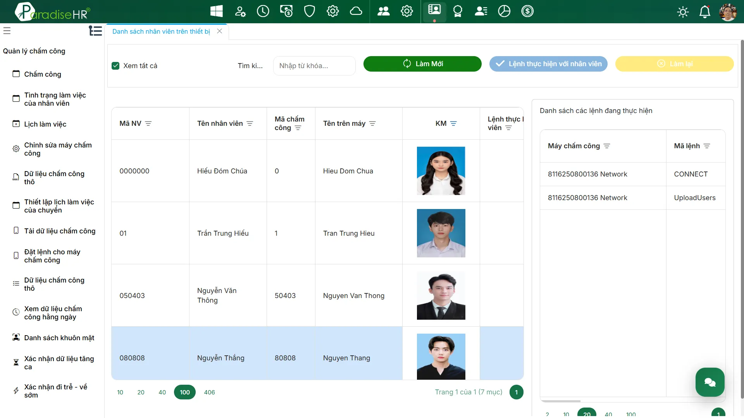Select the UploadUsers command row
This screenshot has height=418, width=744.
632,198
